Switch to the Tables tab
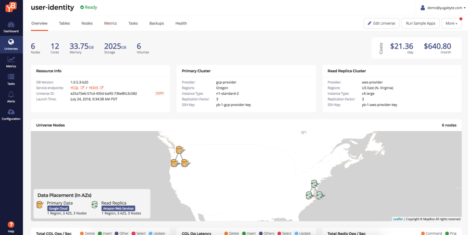 (64, 23)
